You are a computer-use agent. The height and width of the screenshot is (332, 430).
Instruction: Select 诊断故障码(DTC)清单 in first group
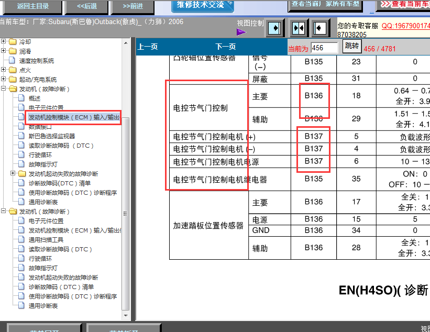tap(60, 183)
